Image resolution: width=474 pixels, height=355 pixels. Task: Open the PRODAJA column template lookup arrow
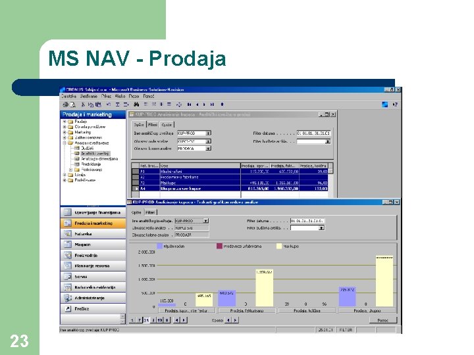click(208, 149)
